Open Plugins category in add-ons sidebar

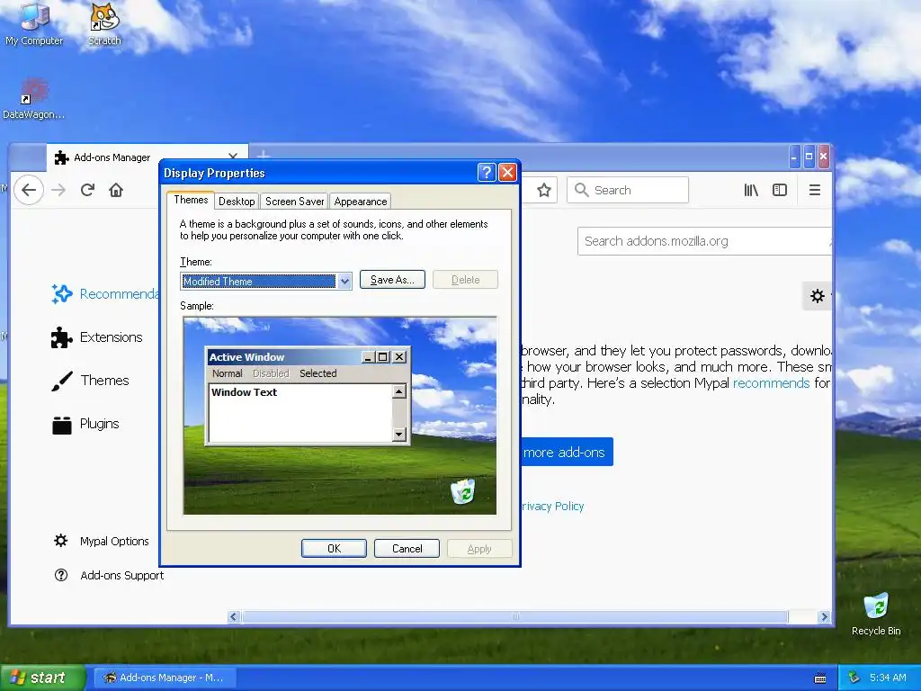[x=85, y=424]
